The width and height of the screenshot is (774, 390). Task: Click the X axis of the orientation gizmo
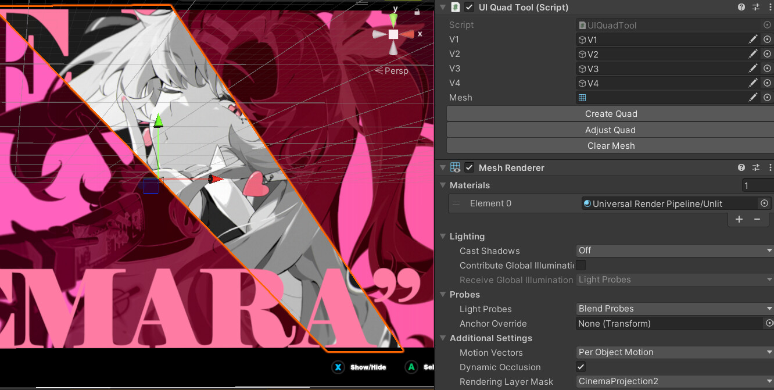click(408, 34)
